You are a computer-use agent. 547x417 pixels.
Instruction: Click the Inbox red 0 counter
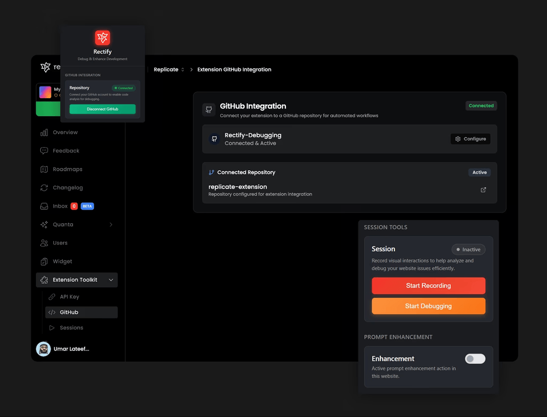click(74, 206)
